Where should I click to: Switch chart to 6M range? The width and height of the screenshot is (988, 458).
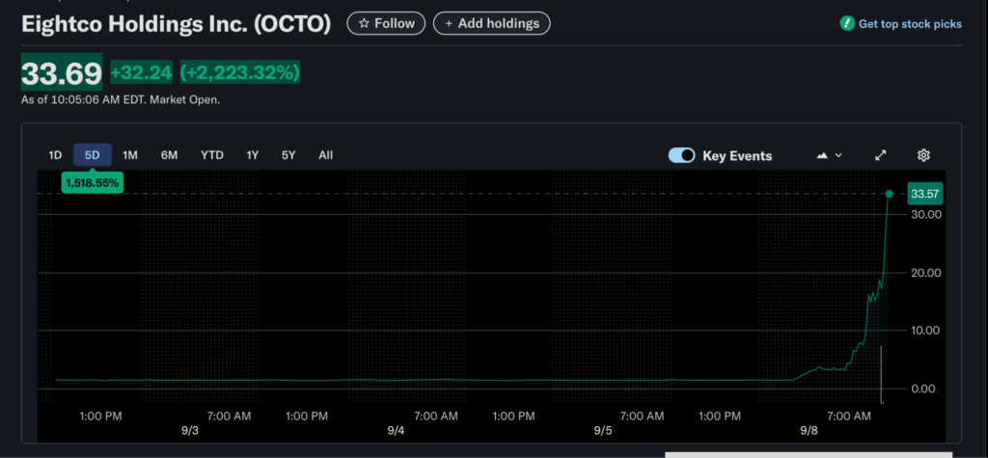(169, 155)
